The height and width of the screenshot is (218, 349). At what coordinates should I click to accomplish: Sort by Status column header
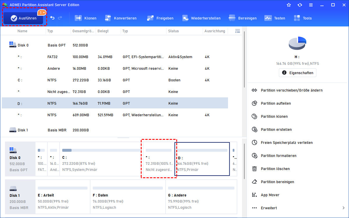click(173, 31)
